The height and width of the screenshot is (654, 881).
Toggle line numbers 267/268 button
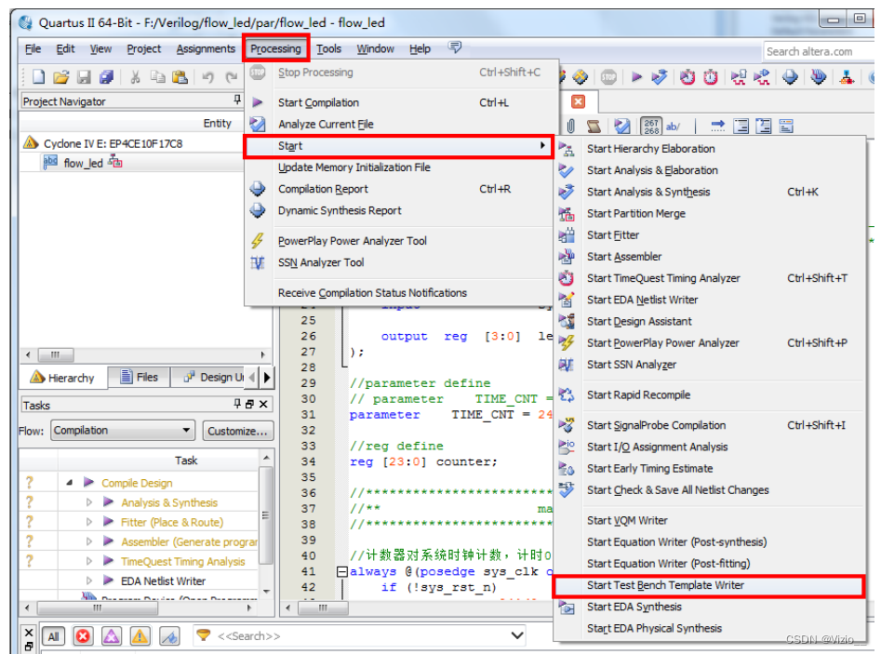coord(651,126)
